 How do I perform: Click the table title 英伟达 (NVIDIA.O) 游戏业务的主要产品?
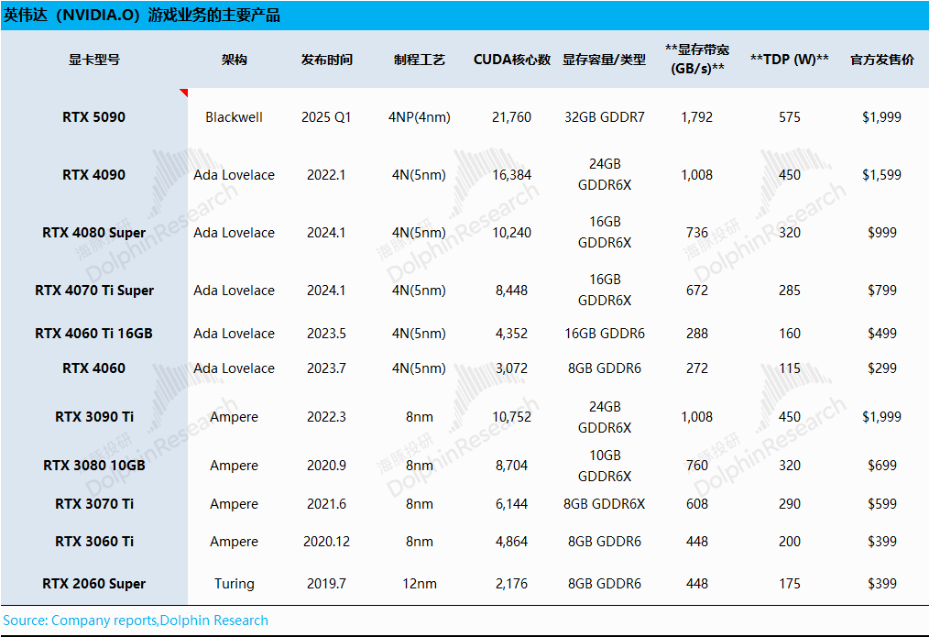[x=142, y=15]
